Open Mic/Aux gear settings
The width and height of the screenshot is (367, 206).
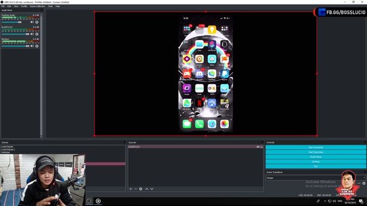click(37, 46)
